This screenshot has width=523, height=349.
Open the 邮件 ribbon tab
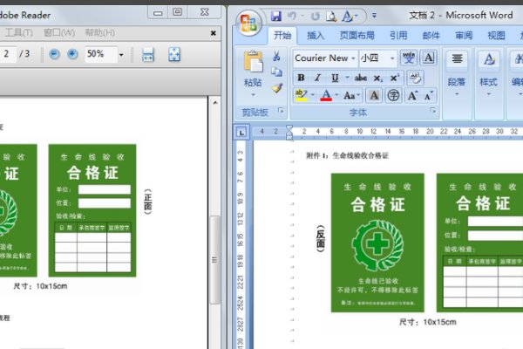pos(431,36)
